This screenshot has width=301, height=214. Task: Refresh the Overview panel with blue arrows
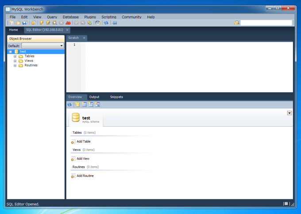pos(69,105)
